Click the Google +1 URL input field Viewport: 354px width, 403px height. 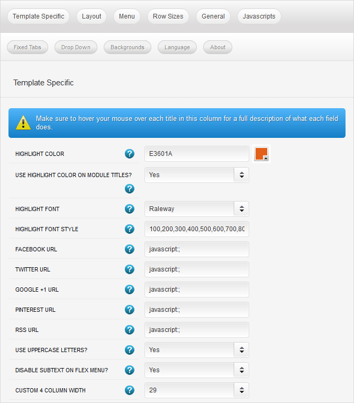[x=196, y=290]
